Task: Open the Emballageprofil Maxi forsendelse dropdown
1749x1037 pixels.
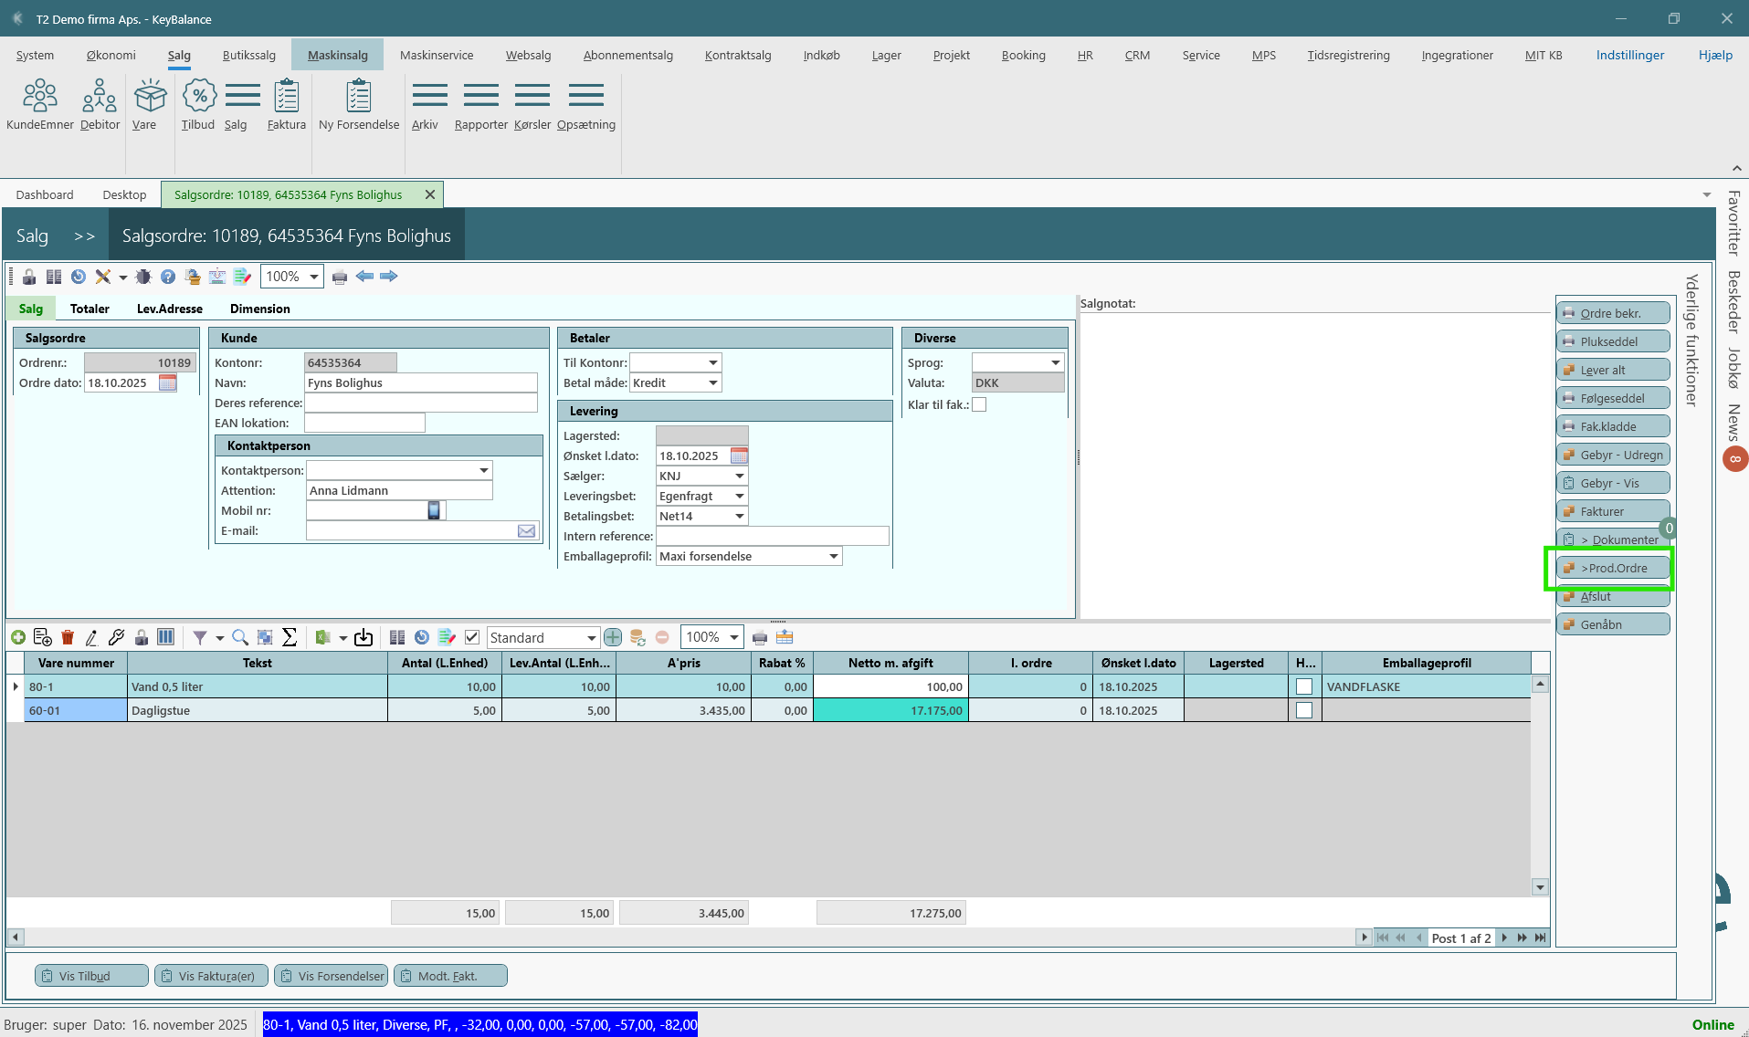Action: tap(833, 557)
